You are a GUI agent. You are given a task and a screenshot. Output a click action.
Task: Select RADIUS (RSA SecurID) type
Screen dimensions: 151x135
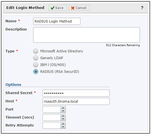(x=36, y=72)
